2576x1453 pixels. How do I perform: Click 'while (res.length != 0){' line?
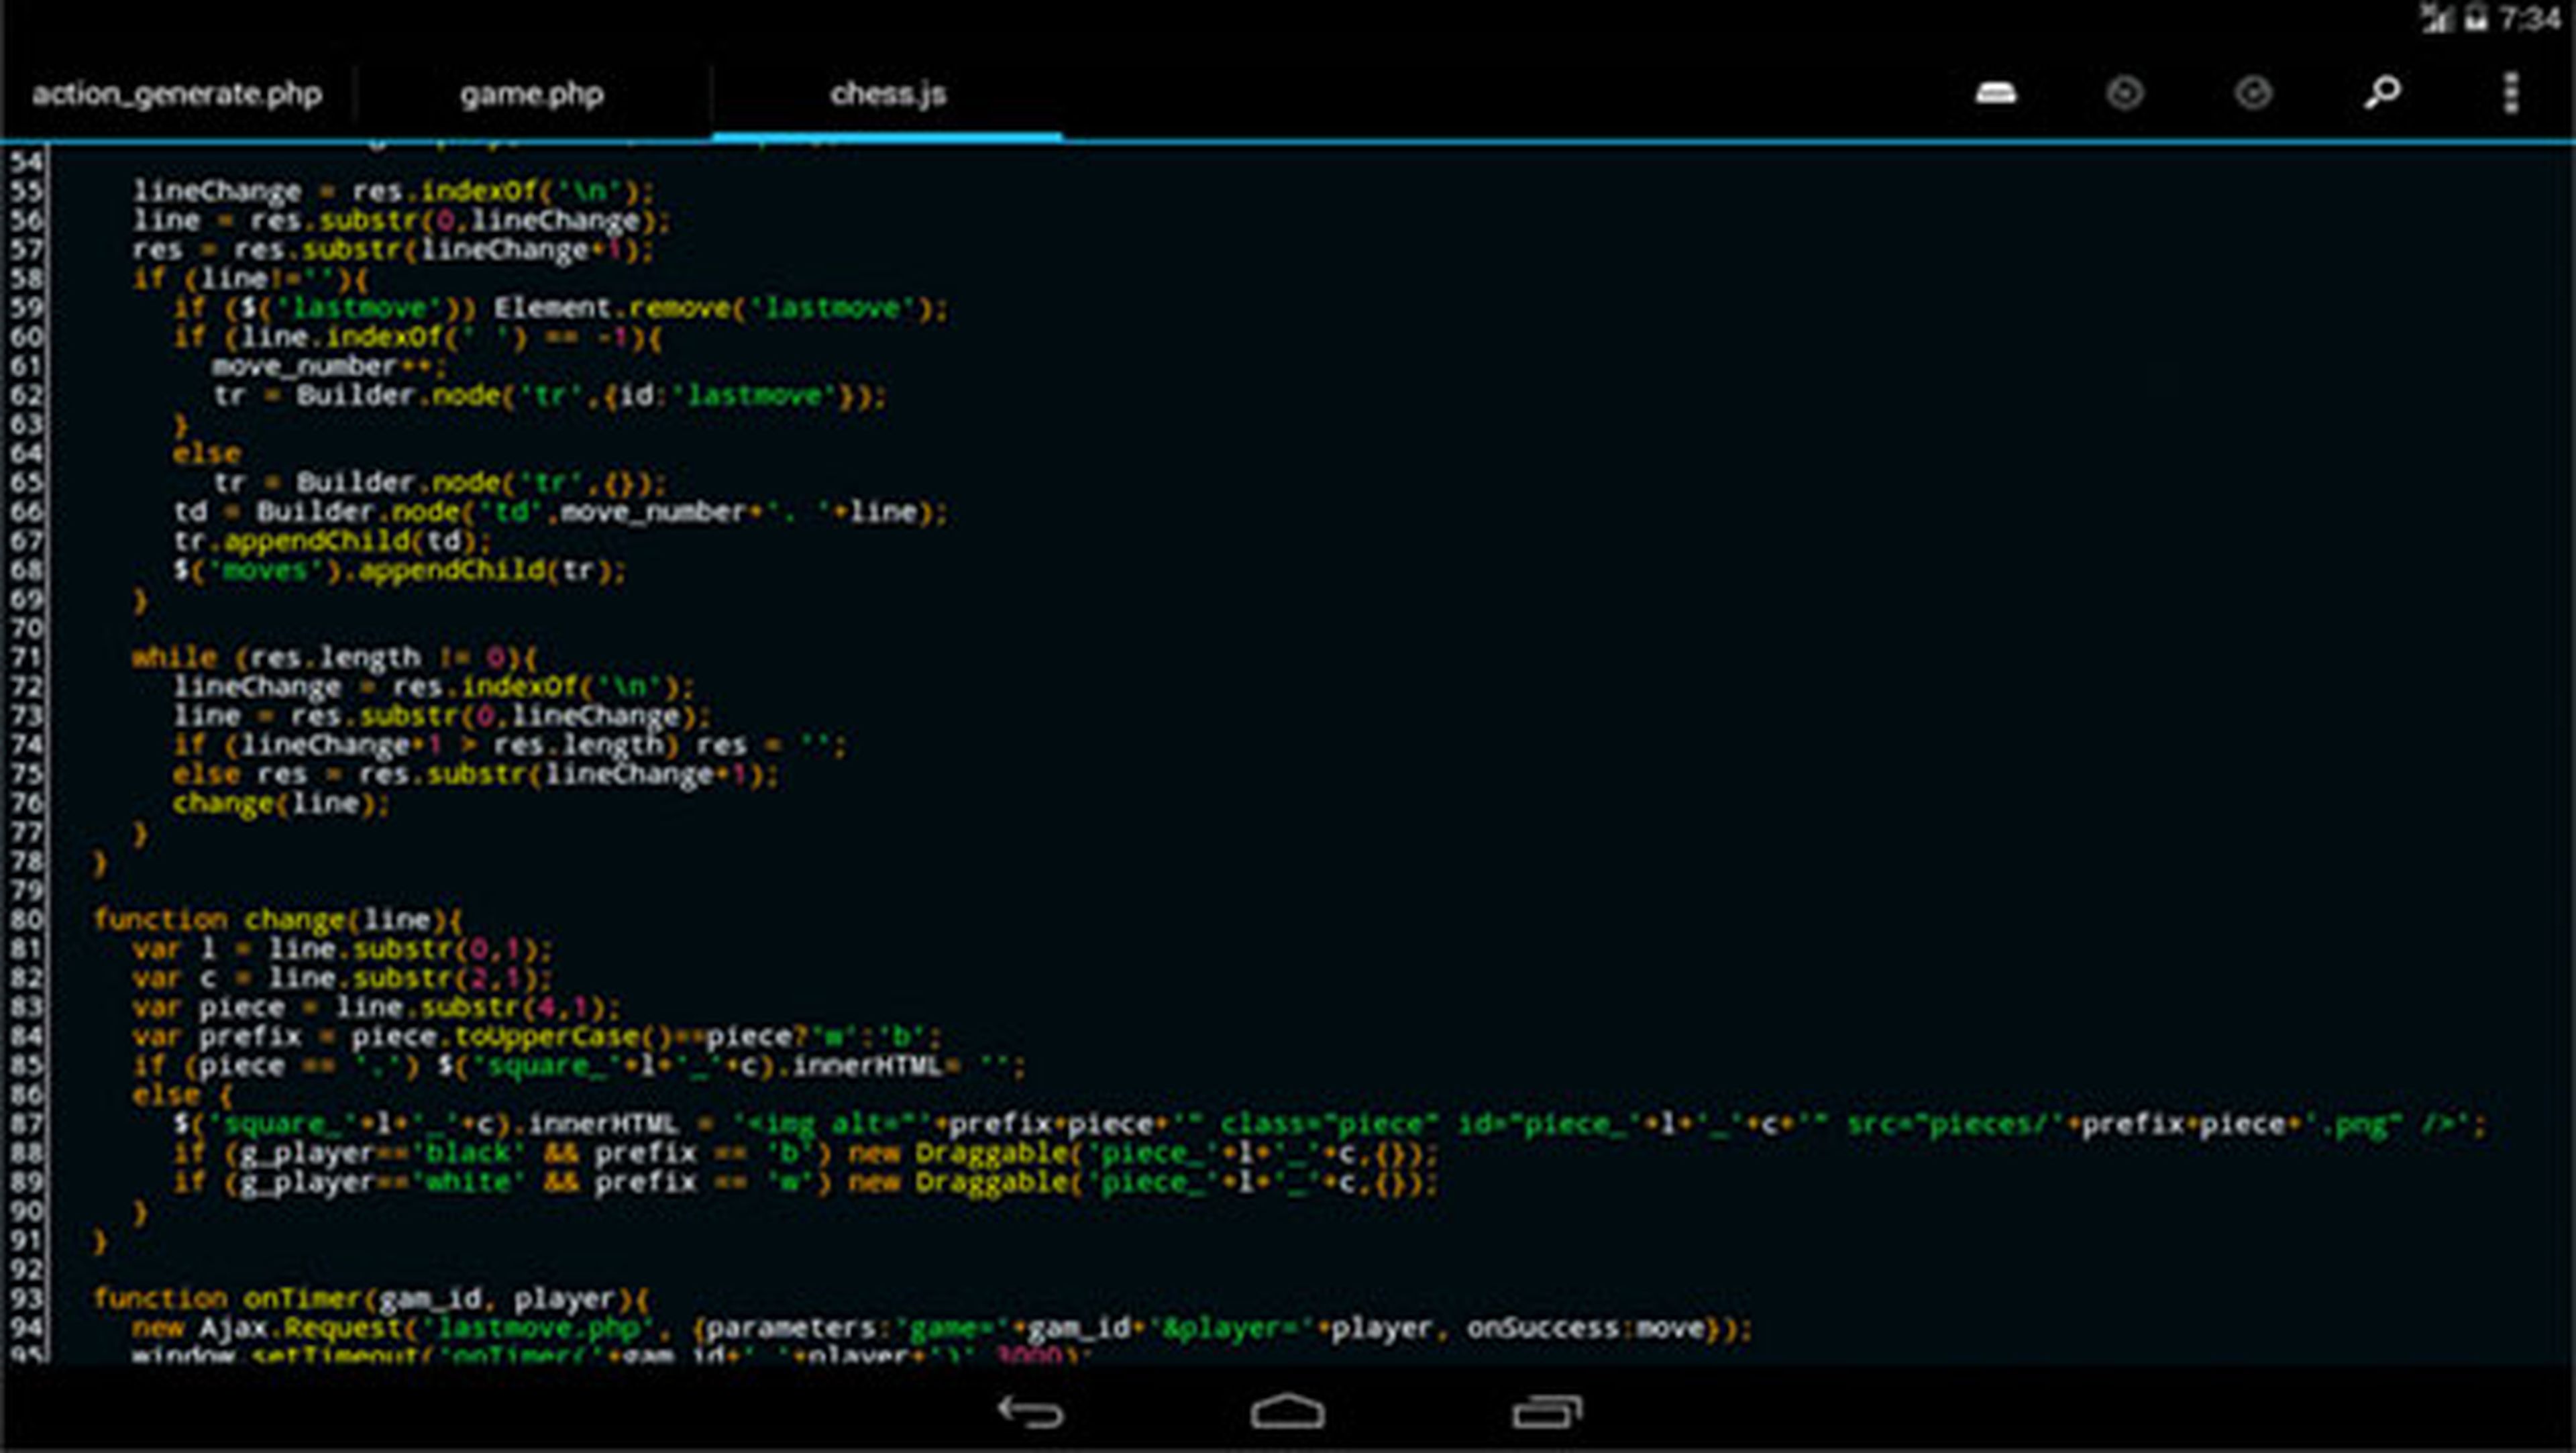[334, 657]
